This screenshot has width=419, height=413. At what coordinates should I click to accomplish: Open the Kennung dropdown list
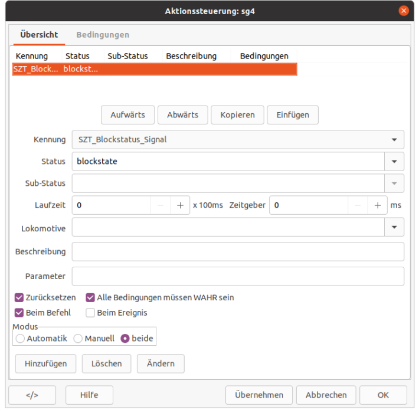coord(394,140)
